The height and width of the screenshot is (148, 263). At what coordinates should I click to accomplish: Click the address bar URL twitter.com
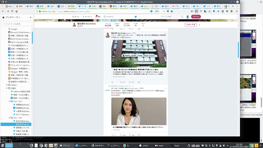pyautogui.click(x=74, y=12)
